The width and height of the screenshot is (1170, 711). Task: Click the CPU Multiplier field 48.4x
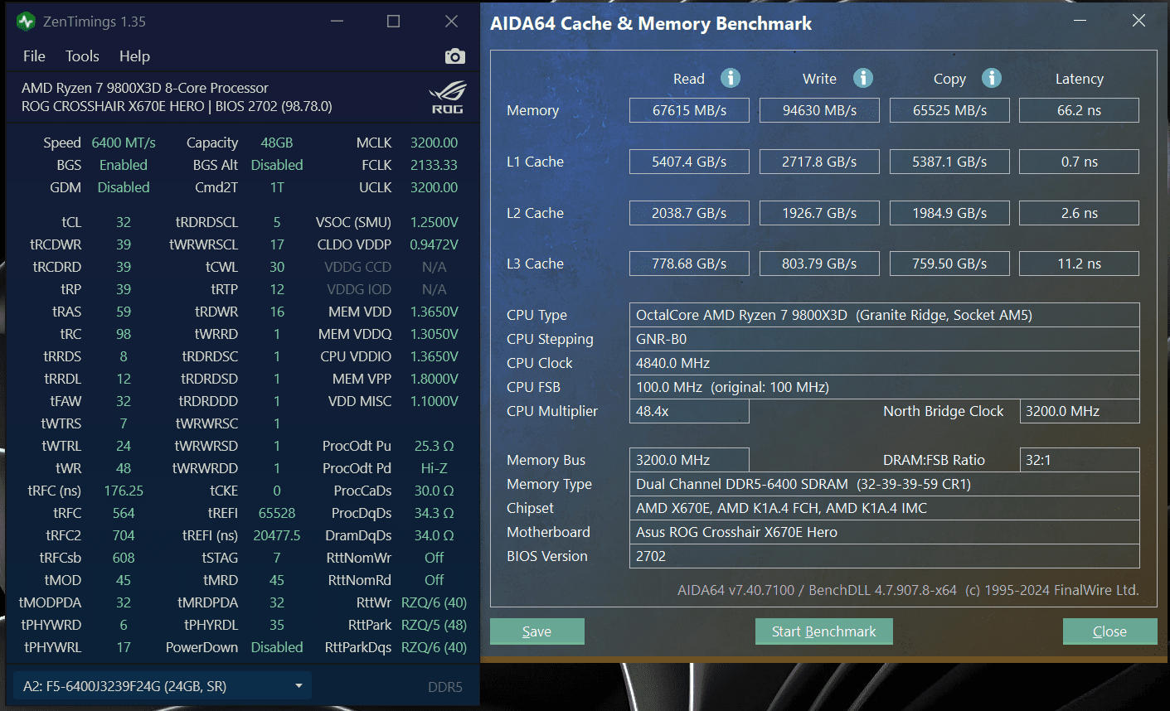click(689, 411)
